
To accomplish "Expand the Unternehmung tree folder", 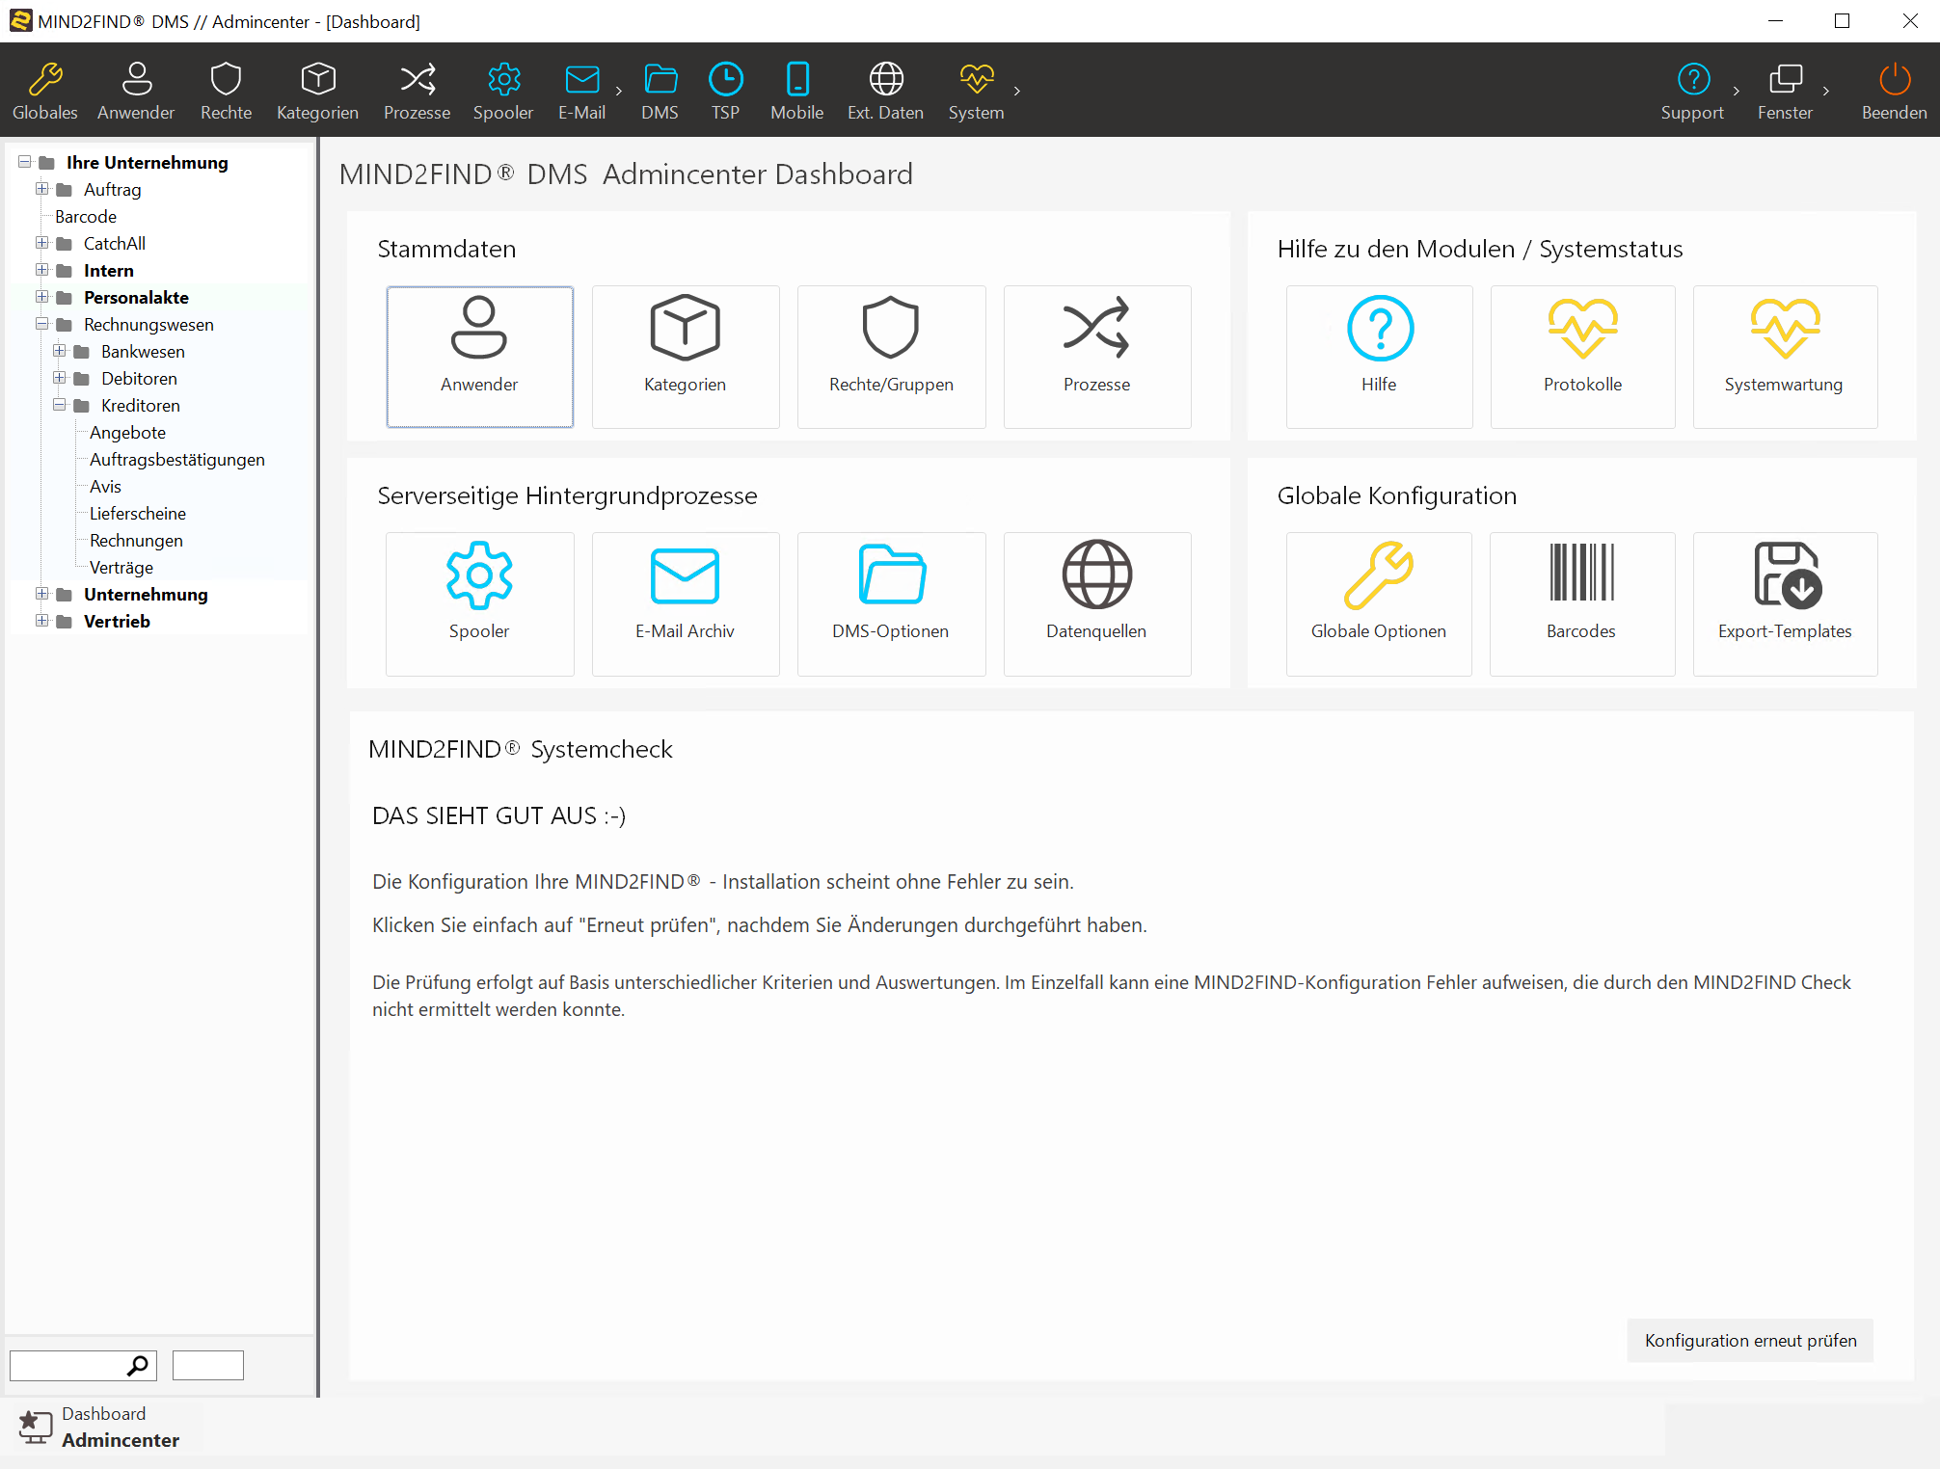I will pos(42,594).
